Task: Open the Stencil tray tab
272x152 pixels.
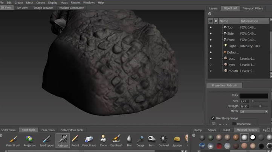Action: point(212,130)
